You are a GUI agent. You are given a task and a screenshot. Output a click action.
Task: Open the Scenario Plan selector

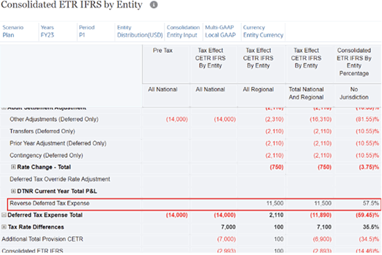[x=13, y=31]
